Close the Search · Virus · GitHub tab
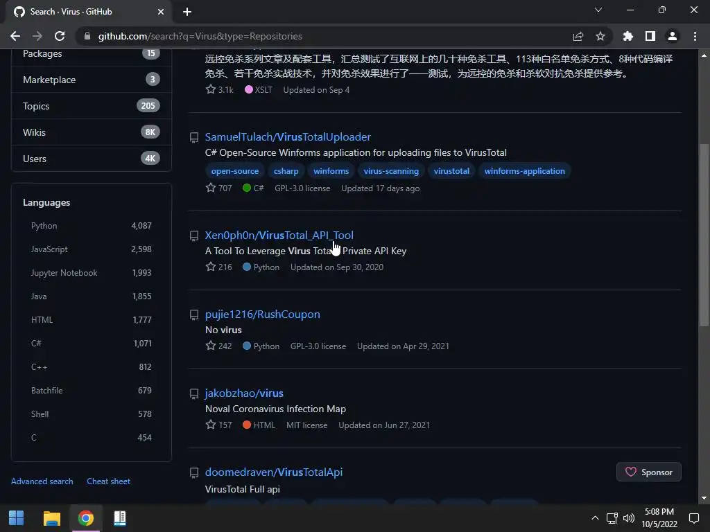This screenshot has height=532, width=710. coord(161,12)
